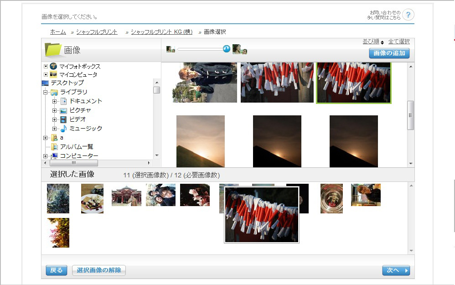
Task: Select the ミュージック music note icon
Action: tap(63, 129)
